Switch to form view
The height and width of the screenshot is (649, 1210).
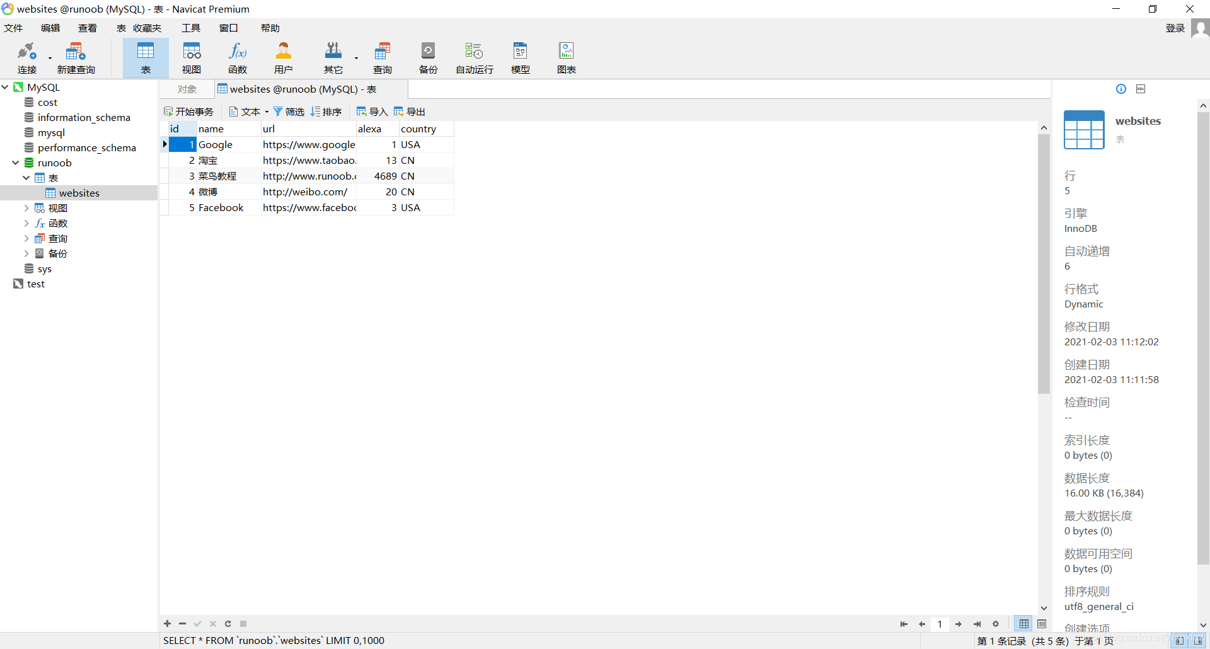tap(1042, 624)
